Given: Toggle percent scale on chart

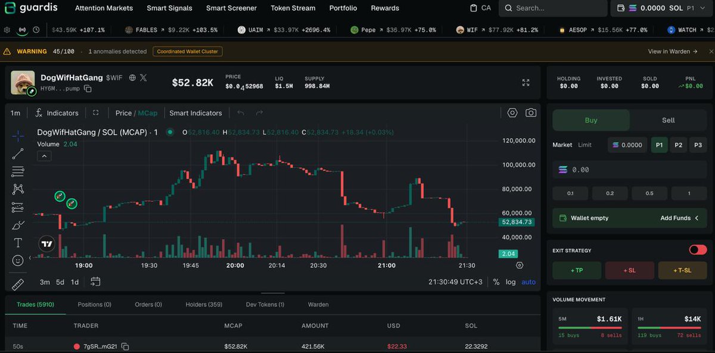Looking at the screenshot, I should [x=496, y=282].
